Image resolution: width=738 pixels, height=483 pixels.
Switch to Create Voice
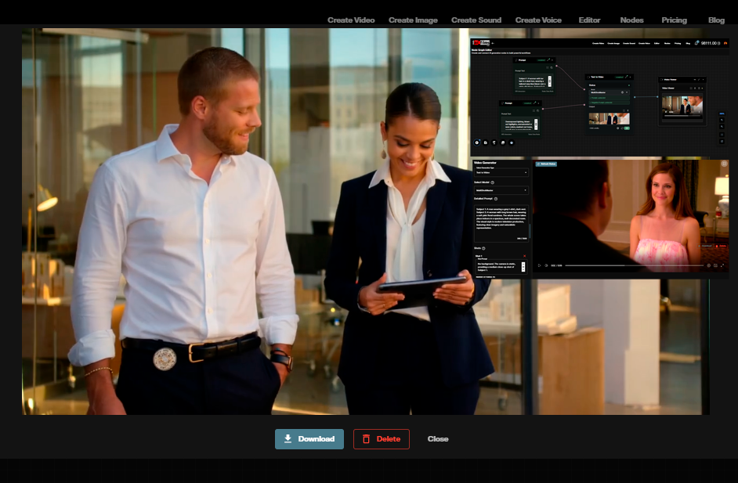point(538,20)
